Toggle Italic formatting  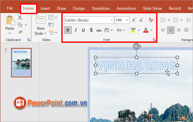pos(75,30)
